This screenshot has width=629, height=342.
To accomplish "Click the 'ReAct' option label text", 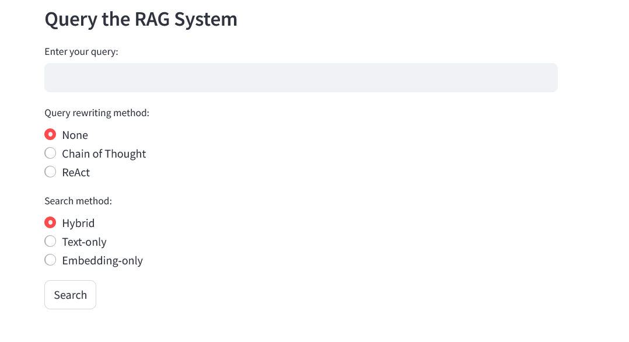I will tap(76, 173).
